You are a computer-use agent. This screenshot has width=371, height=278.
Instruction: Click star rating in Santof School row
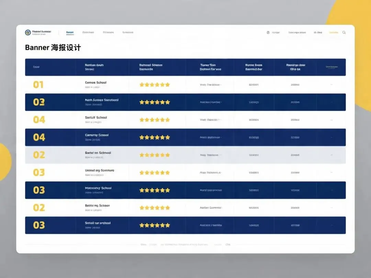pos(155,120)
